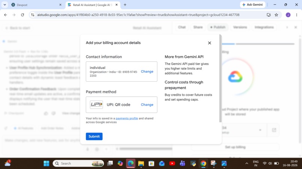Screen dimensions: 302x169
Task: Click Back to start button
Action: (x=18, y=28)
